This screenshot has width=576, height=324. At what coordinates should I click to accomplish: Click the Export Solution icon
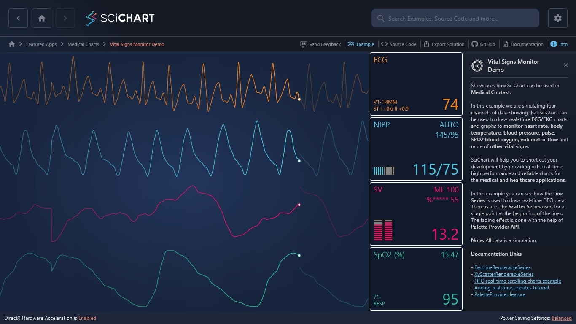click(426, 44)
